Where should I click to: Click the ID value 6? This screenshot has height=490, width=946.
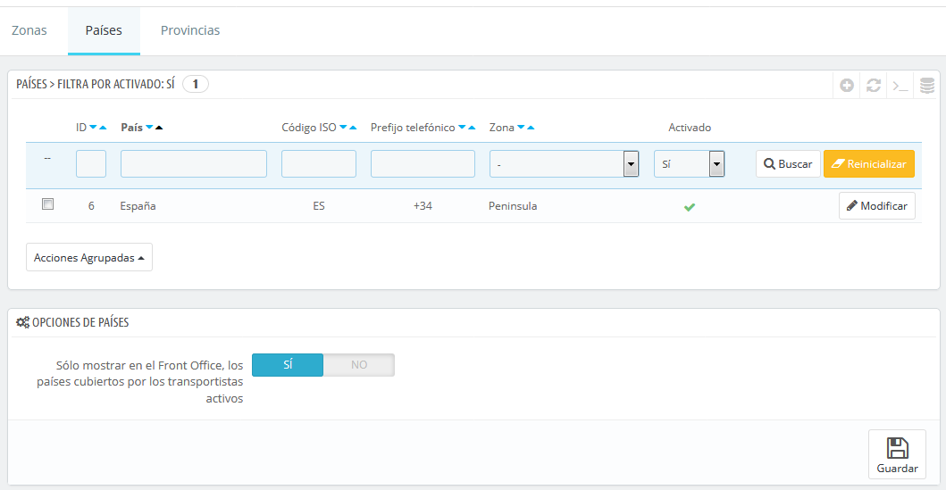(x=91, y=206)
